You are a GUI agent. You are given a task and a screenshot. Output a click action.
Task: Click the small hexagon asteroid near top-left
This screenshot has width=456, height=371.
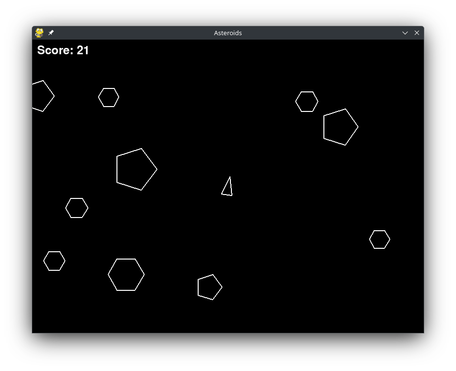tap(109, 97)
